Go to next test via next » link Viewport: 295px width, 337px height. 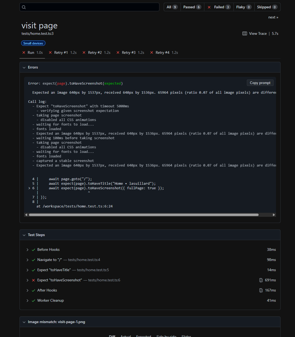[273, 17]
